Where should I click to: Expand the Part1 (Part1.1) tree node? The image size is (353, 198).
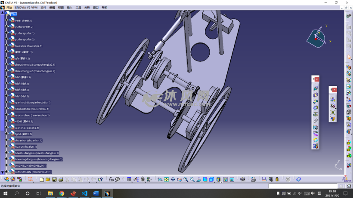click(x=6, y=21)
